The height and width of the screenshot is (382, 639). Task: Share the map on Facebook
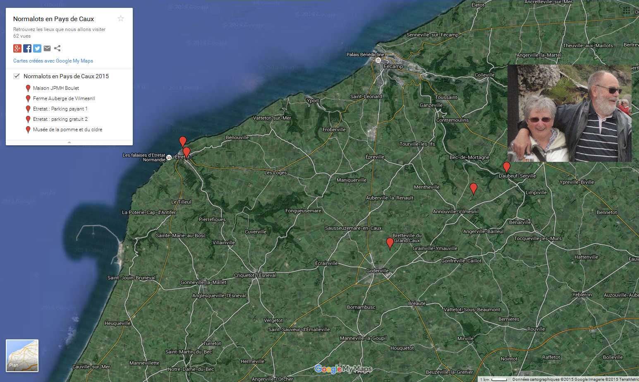27,48
